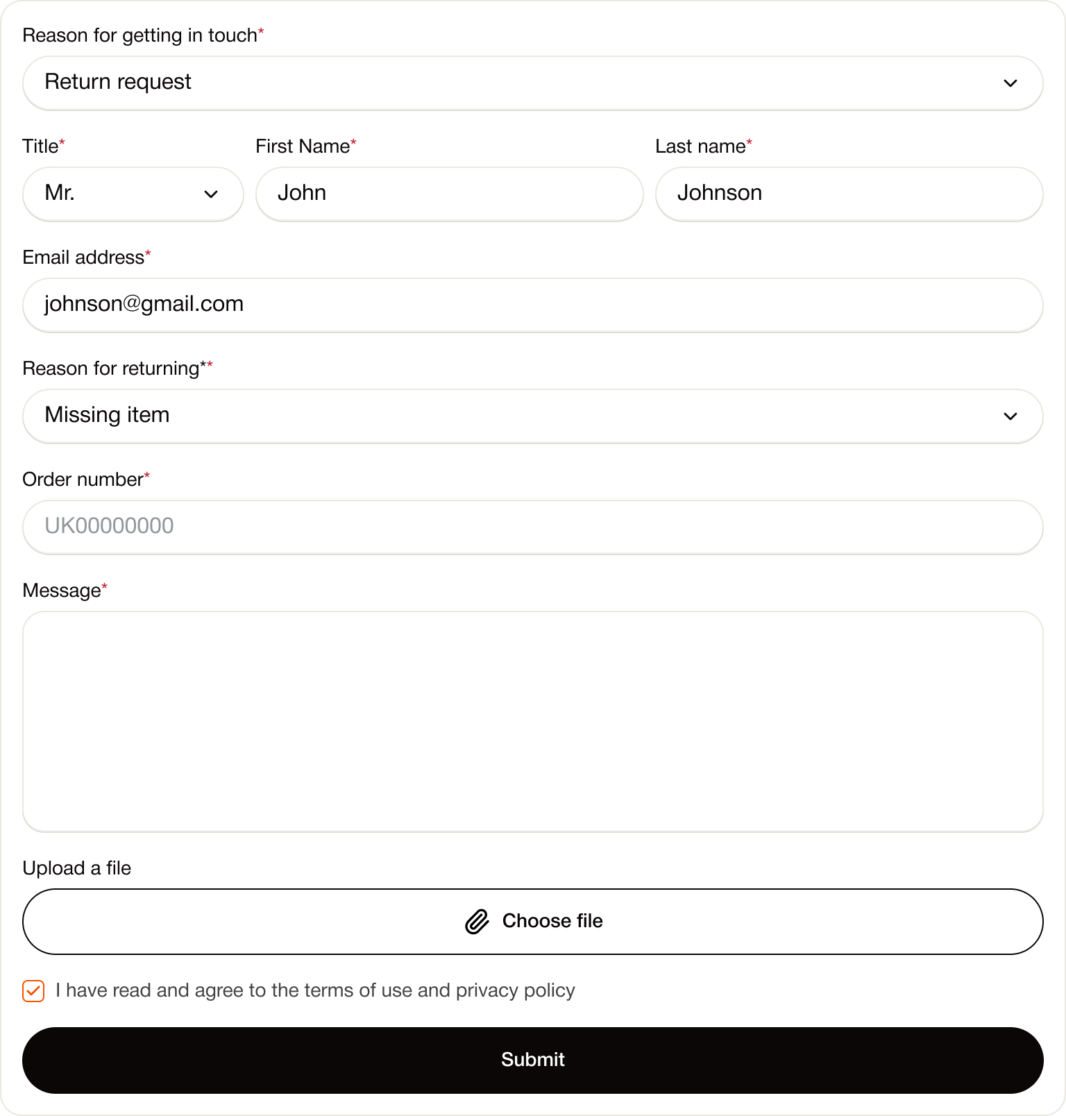Click the Choose file button
Viewport: 1066px width, 1116px height.
(x=532, y=922)
